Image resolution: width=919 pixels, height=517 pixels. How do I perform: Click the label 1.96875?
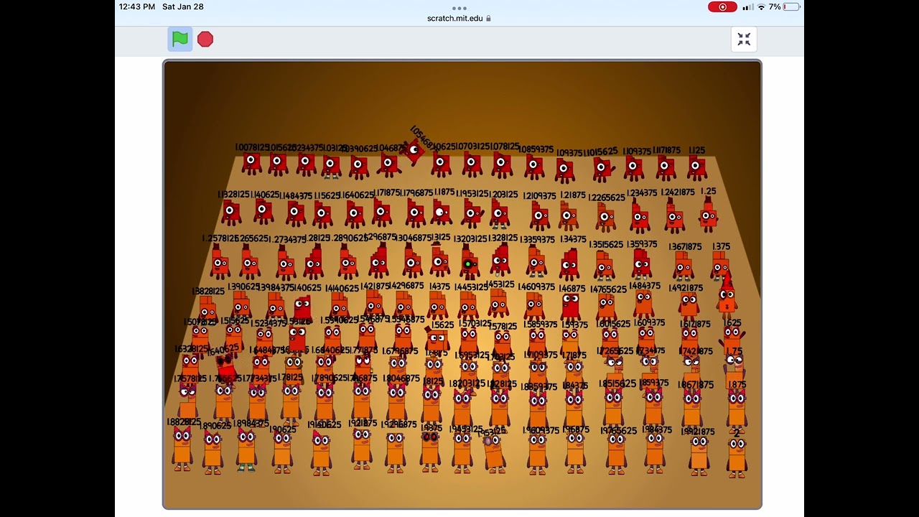(x=575, y=430)
